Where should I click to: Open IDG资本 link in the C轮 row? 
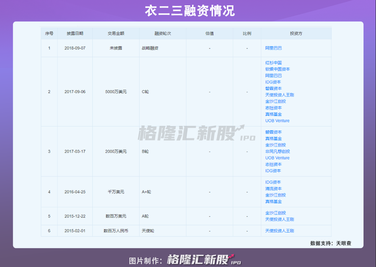pos(273,82)
